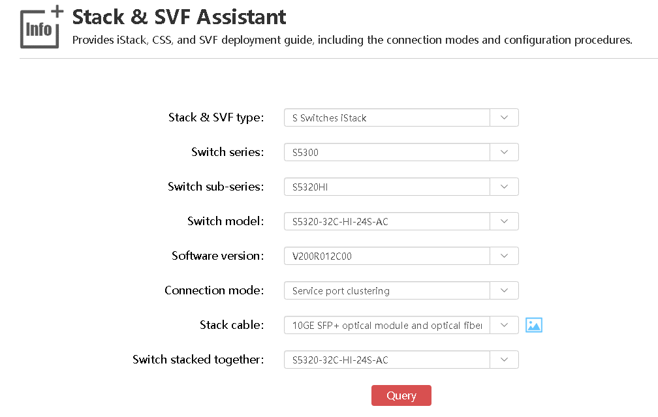
Task: Click the 'Stack cable:' label
Action: click(x=232, y=325)
